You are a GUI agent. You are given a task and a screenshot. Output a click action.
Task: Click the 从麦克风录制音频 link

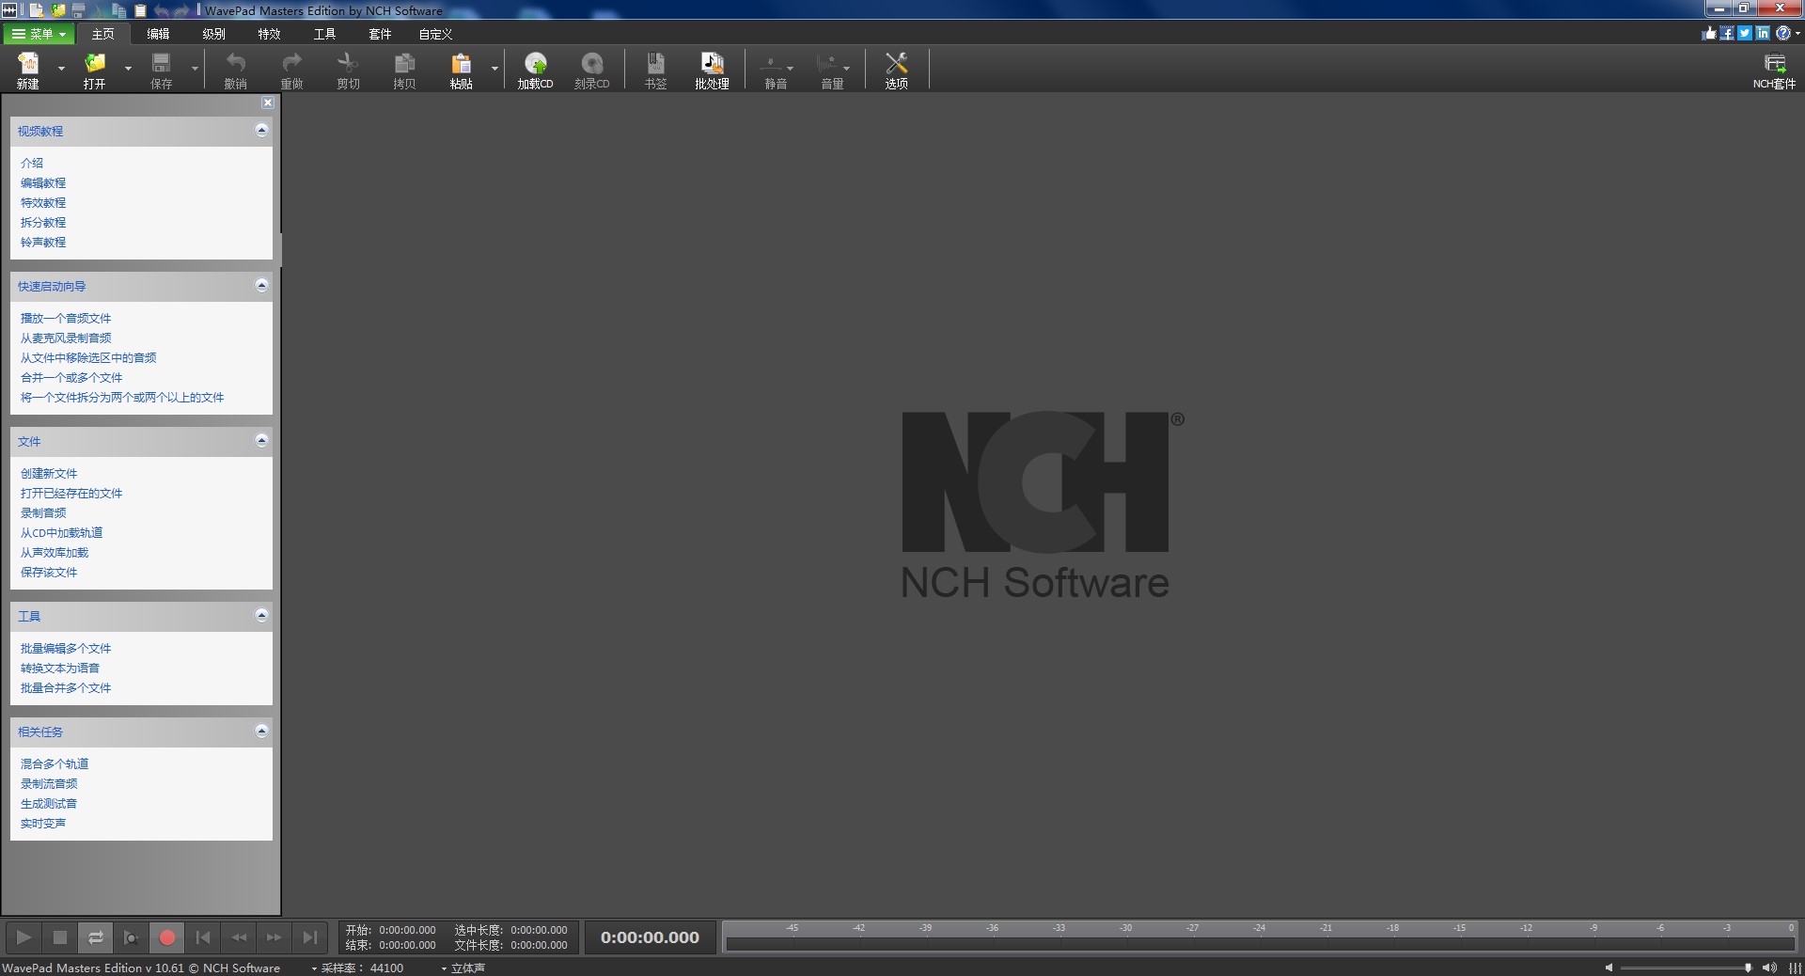[66, 338]
